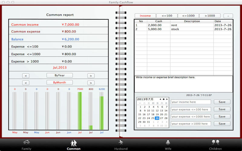242x151 pixels.
Task: Jump to today in calendar dot
Action: (164, 99)
